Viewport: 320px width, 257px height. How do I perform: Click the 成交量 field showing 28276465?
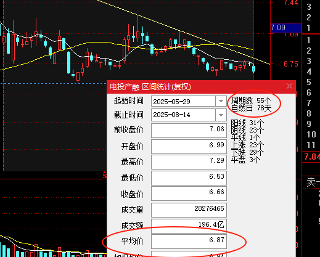pyautogui.click(x=189, y=210)
